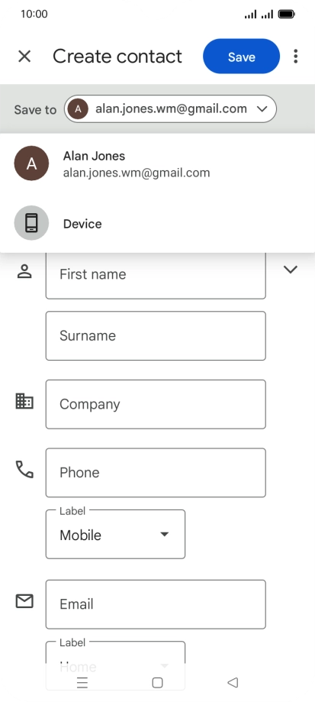Focus the Phone number field
Screen dimensions: 315x702
(156, 473)
